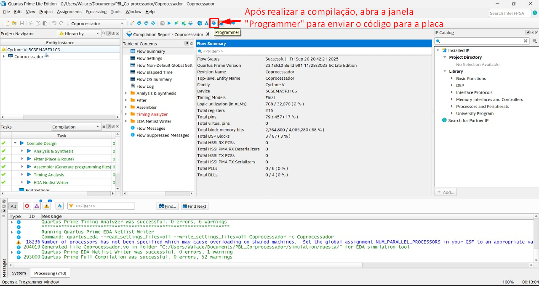Select Search for Partner IP
The image size is (539, 286).
[468, 121]
